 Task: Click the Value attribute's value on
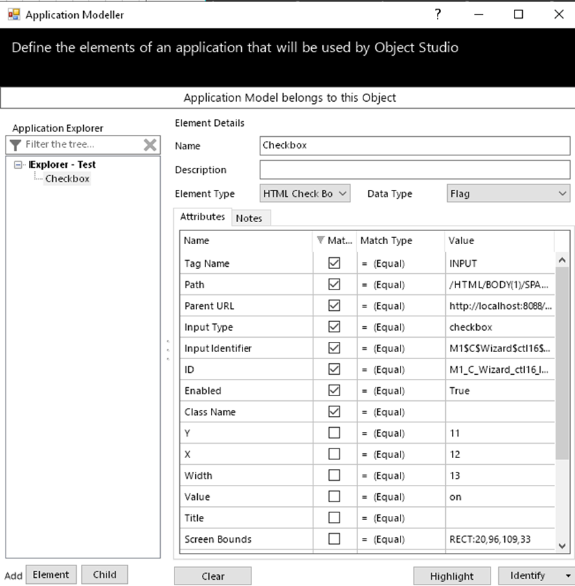pos(455,497)
